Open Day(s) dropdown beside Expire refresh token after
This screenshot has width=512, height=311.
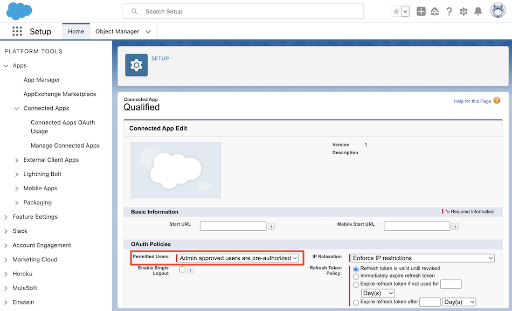tap(459, 302)
